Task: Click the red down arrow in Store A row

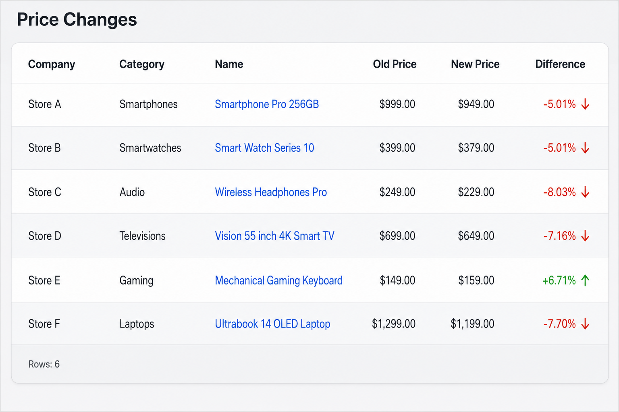Action: coord(585,105)
